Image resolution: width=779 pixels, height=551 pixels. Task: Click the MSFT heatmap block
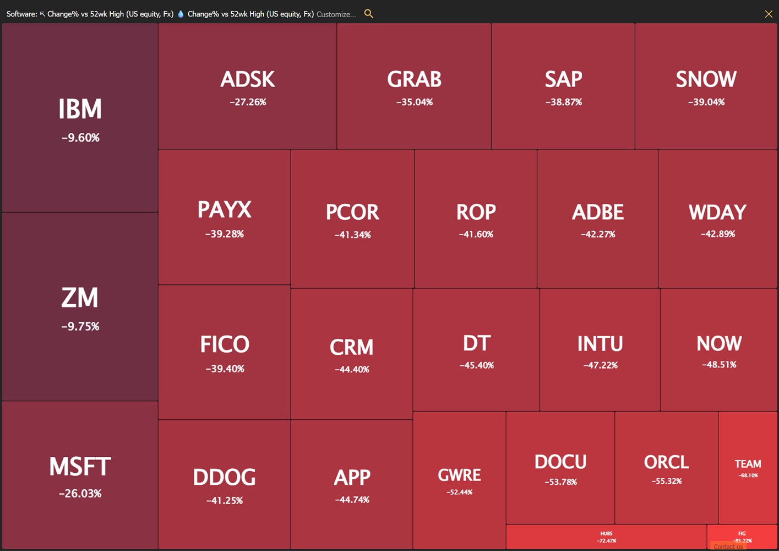point(80,475)
